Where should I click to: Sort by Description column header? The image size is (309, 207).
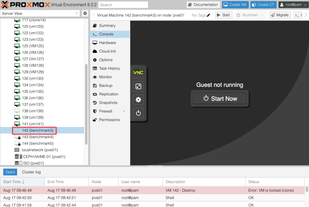point(204,182)
